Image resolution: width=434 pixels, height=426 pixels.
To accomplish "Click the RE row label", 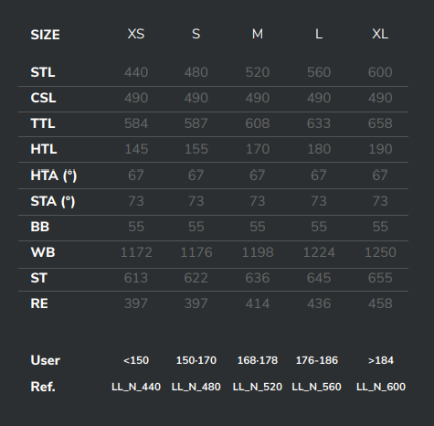I will coord(39,304).
